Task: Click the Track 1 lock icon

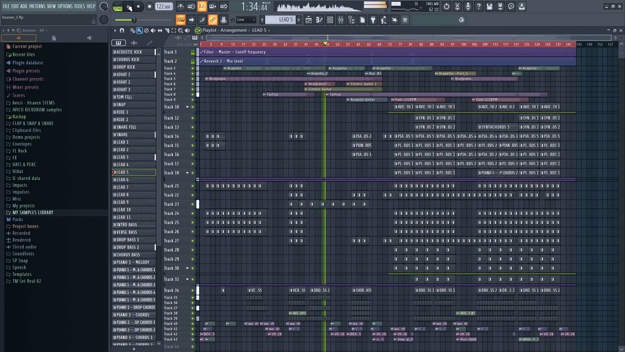Action: tap(192, 52)
